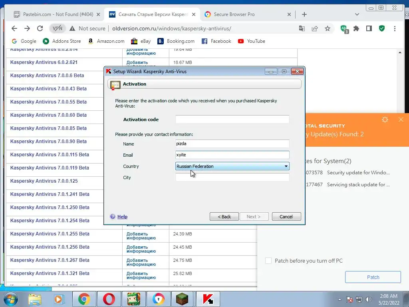The width and height of the screenshot is (409, 307).
Task: Toggle the browser side panel icon
Action: pyautogui.click(x=369, y=28)
